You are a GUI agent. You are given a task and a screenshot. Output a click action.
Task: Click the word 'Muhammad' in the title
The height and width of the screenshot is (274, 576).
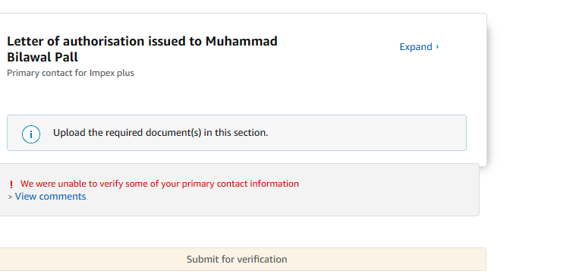click(x=241, y=41)
